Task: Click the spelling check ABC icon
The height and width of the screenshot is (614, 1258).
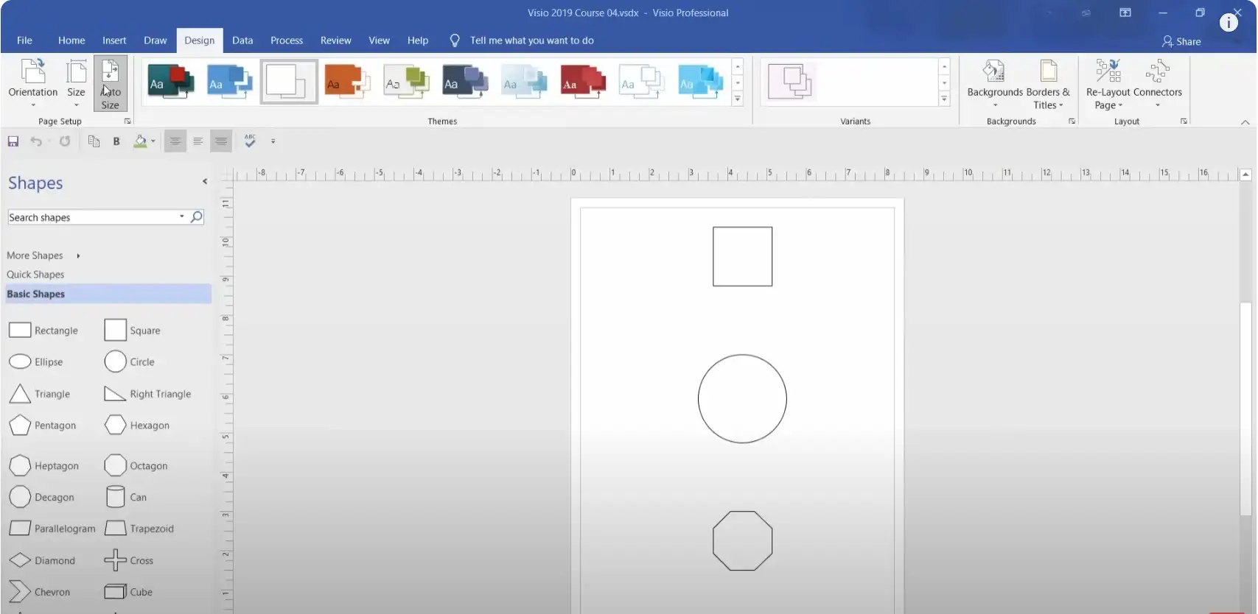Action: point(250,141)
